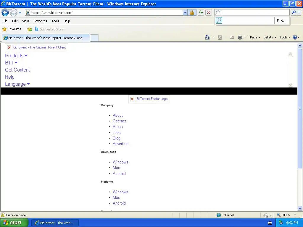Image resolution: width=303 pixels, height=227 pixels.
Task: Open the View menu
Action: point(25,21)
